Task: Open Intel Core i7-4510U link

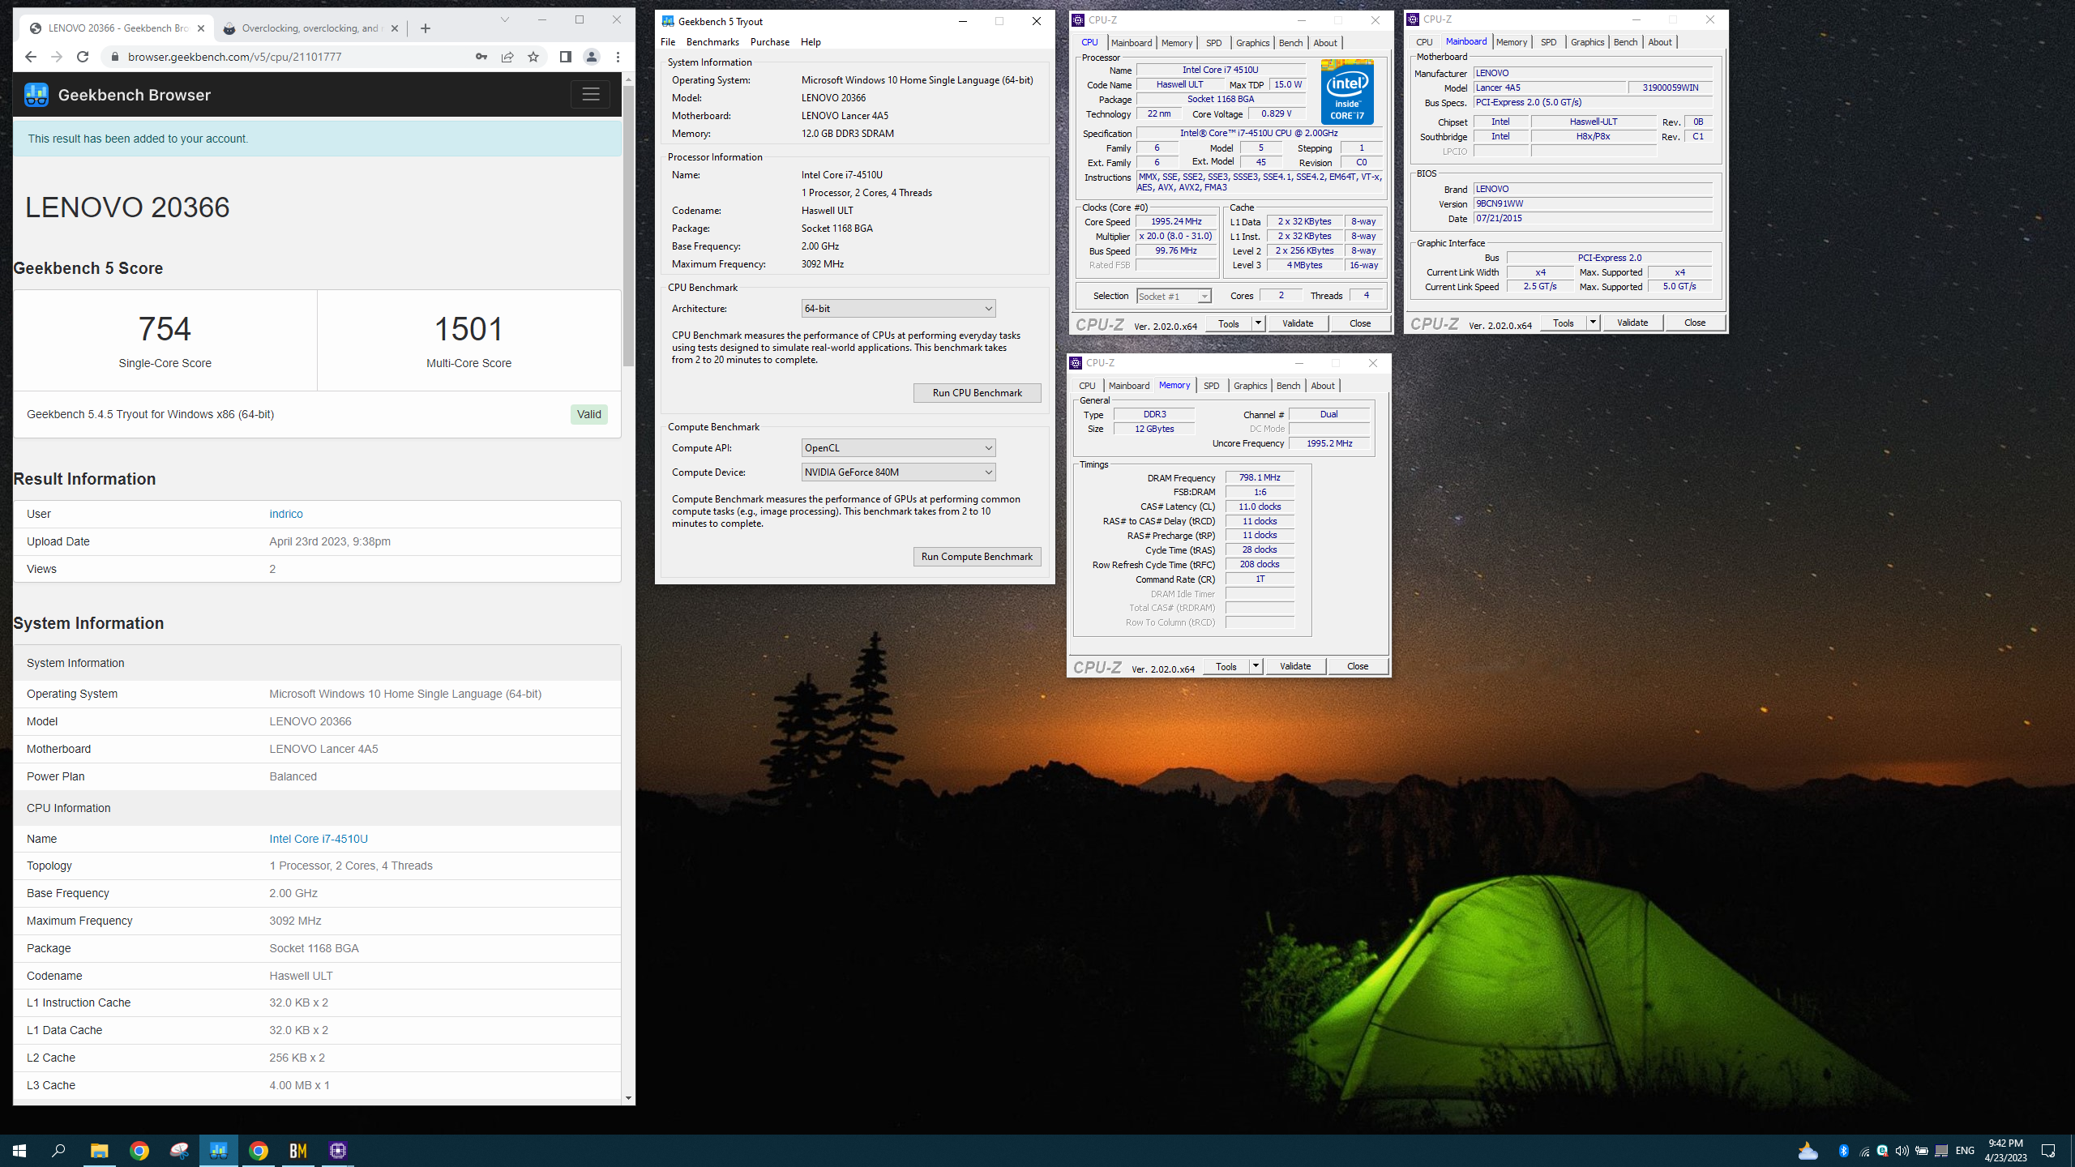Action: click(319, 839)
